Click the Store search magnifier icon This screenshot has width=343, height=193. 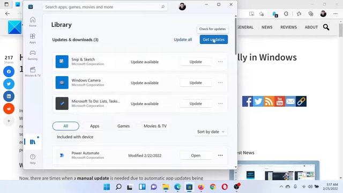click(163, 7)
